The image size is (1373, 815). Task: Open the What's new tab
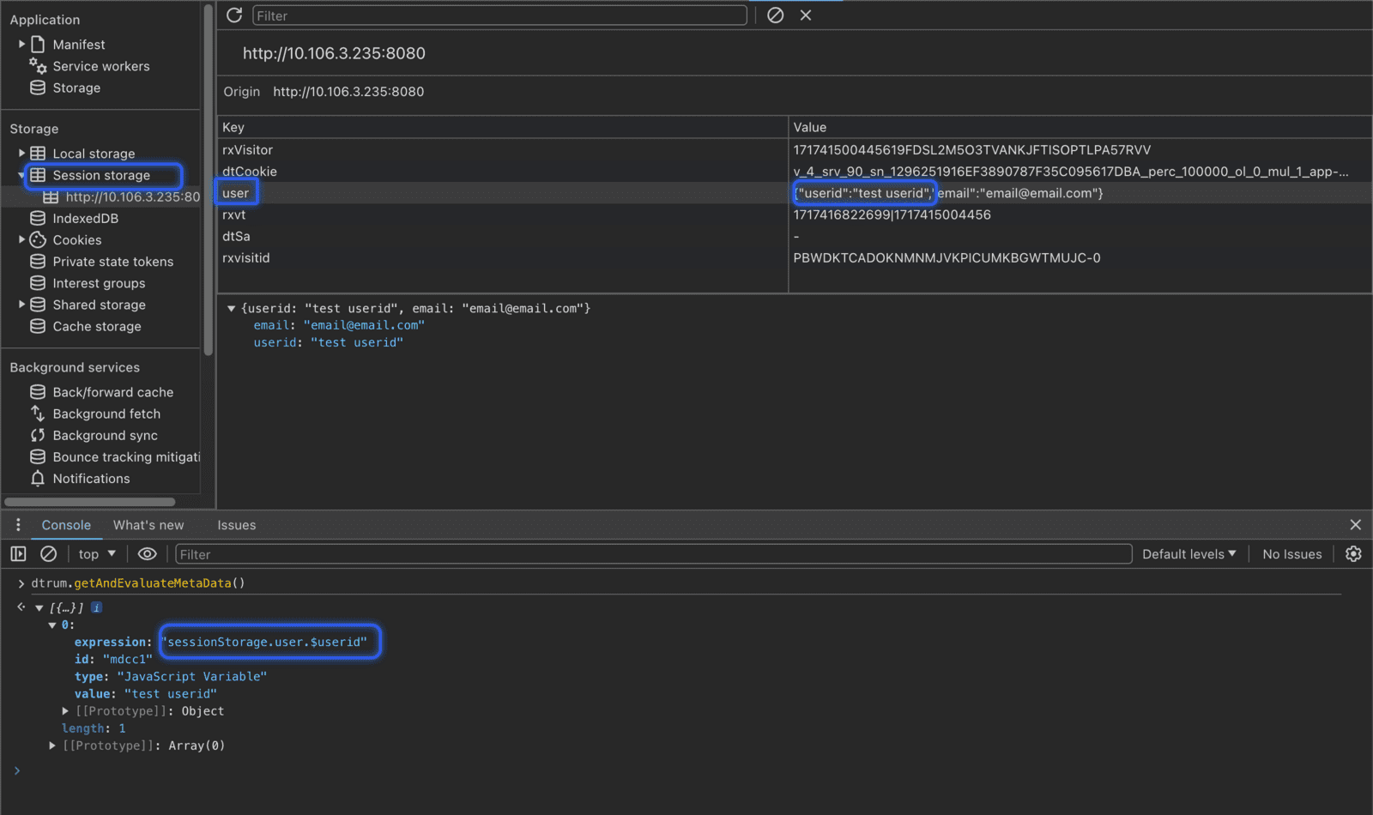tap(148, 524)
